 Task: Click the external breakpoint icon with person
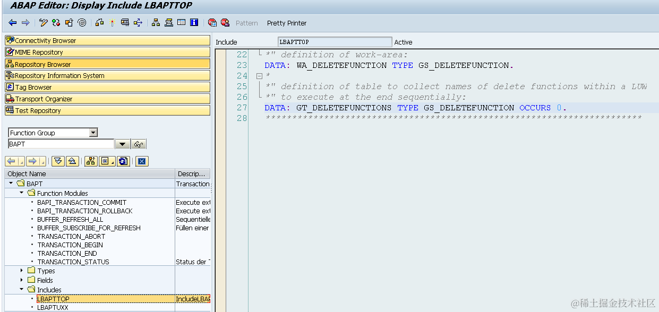pyautogui.click(x=225, y=23)
